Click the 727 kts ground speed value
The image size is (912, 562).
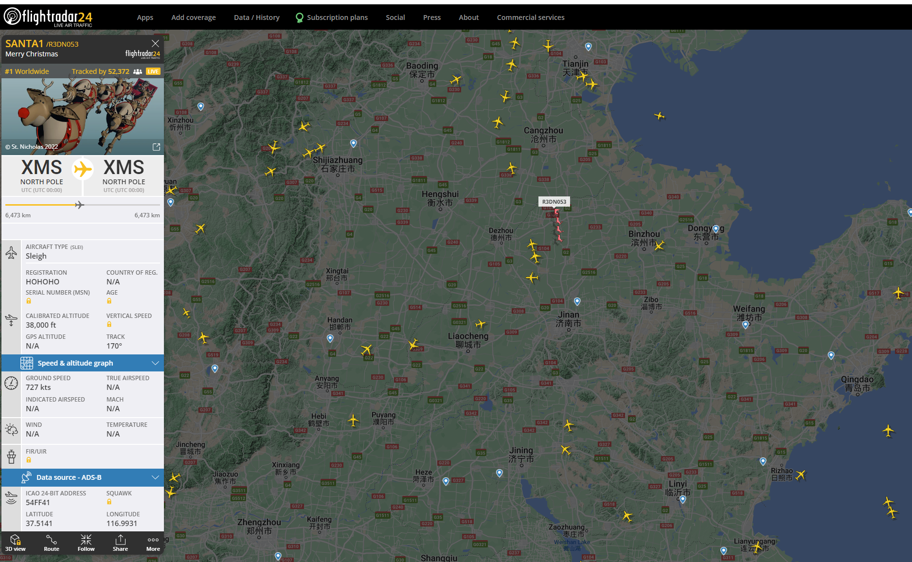(38, 387)
